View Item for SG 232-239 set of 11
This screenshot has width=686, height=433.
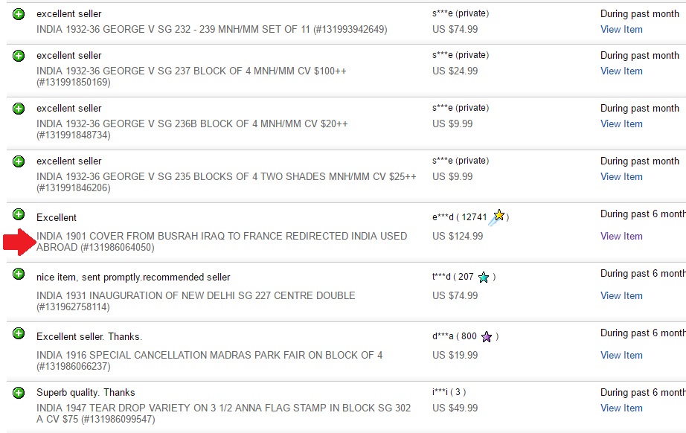621,29
